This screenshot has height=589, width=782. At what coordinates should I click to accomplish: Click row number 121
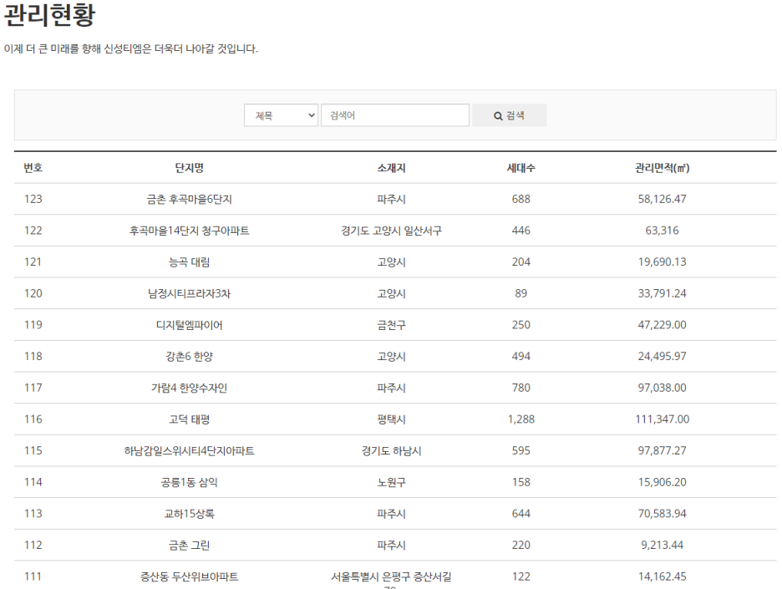(x=33, y=261)
